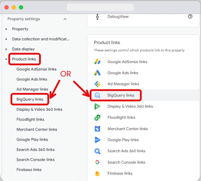Click the Google G Search Console icon
Viewport: 201px width, 181px height.
tap(97, 162)
